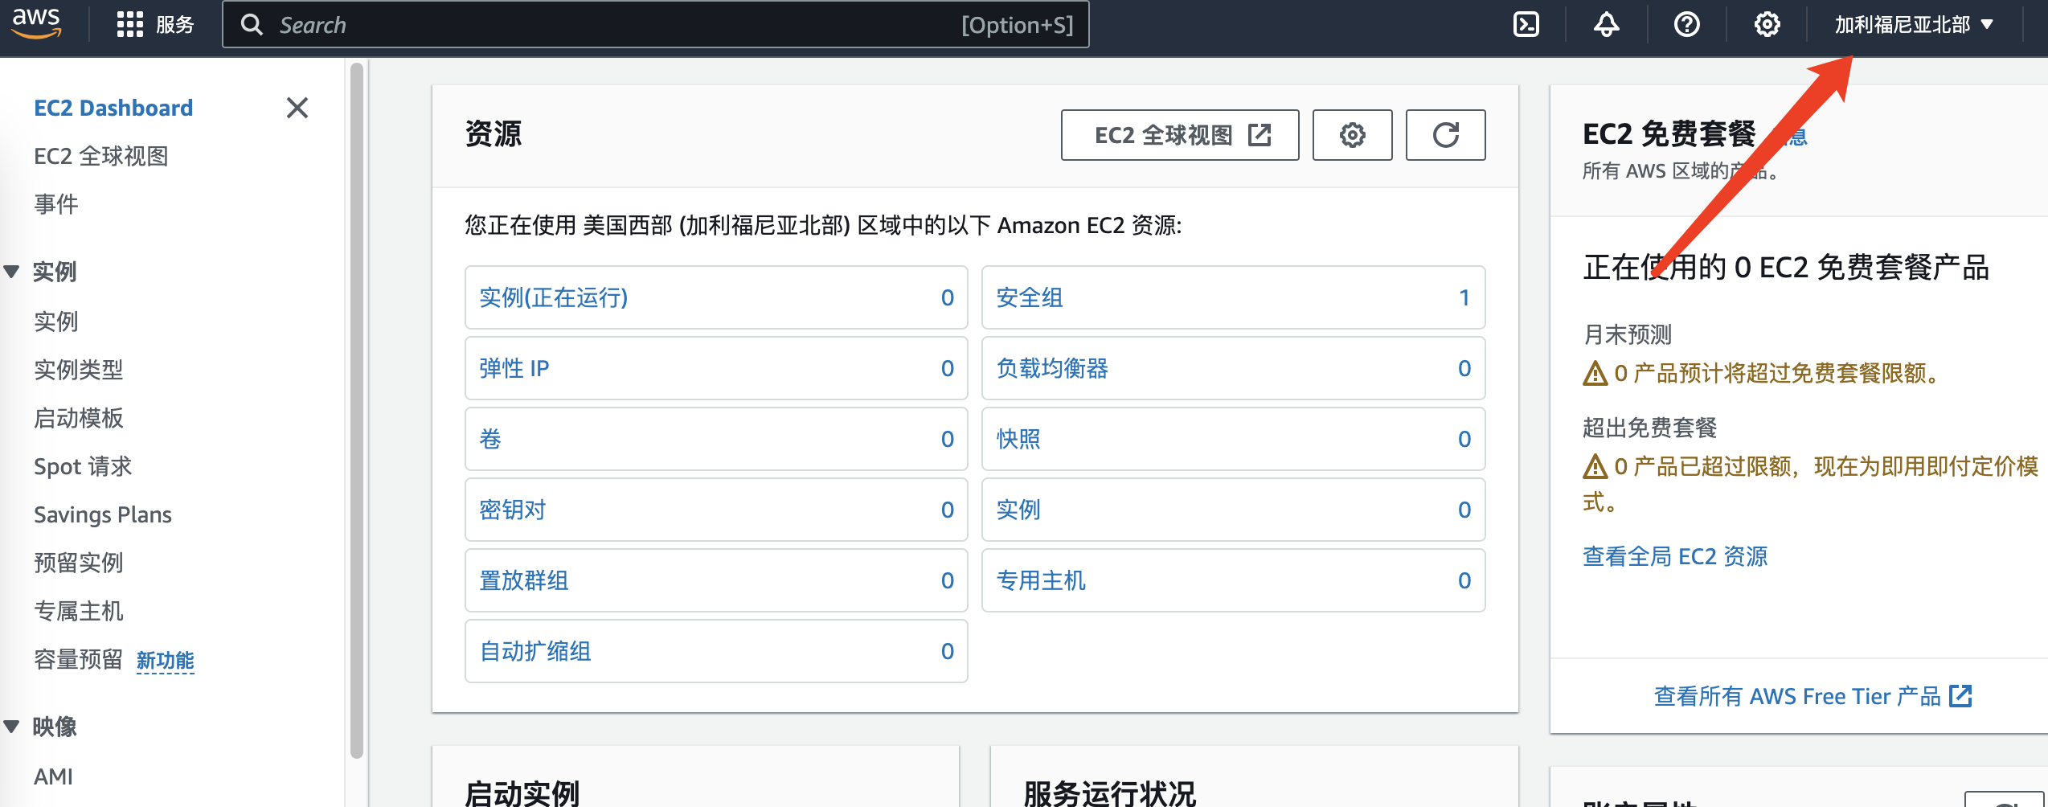Open 启动模板 in sidebar
The height and width of the screenshot is (807, 2048).
click(79, 418)
